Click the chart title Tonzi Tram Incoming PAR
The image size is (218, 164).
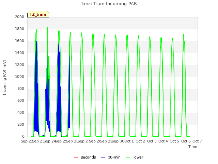(109, 4)
